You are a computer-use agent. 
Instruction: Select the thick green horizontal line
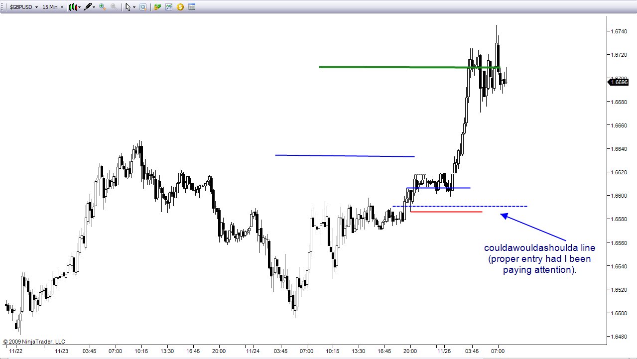[409, 67]
